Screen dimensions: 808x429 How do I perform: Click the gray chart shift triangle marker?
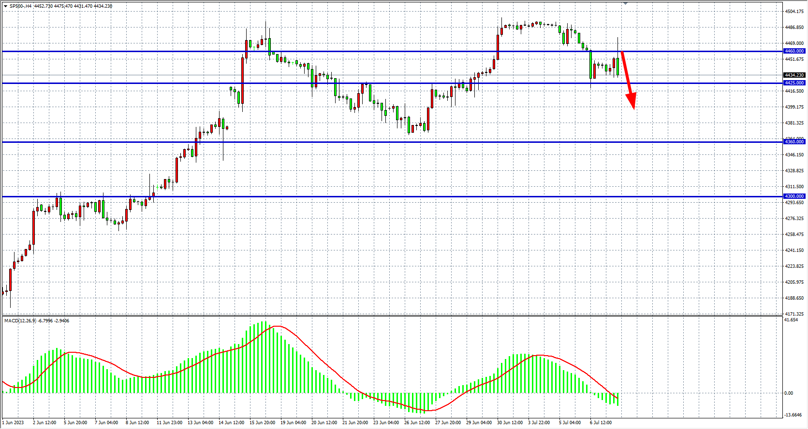(x=625, y=3)
